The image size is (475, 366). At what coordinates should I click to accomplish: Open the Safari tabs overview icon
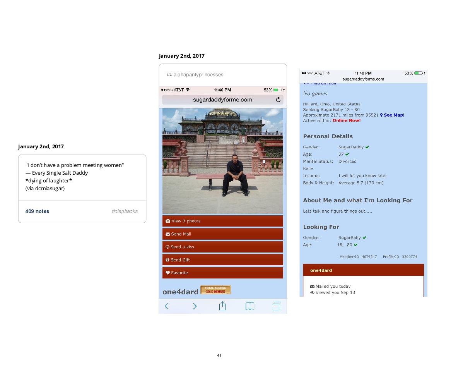click(277, 306)
